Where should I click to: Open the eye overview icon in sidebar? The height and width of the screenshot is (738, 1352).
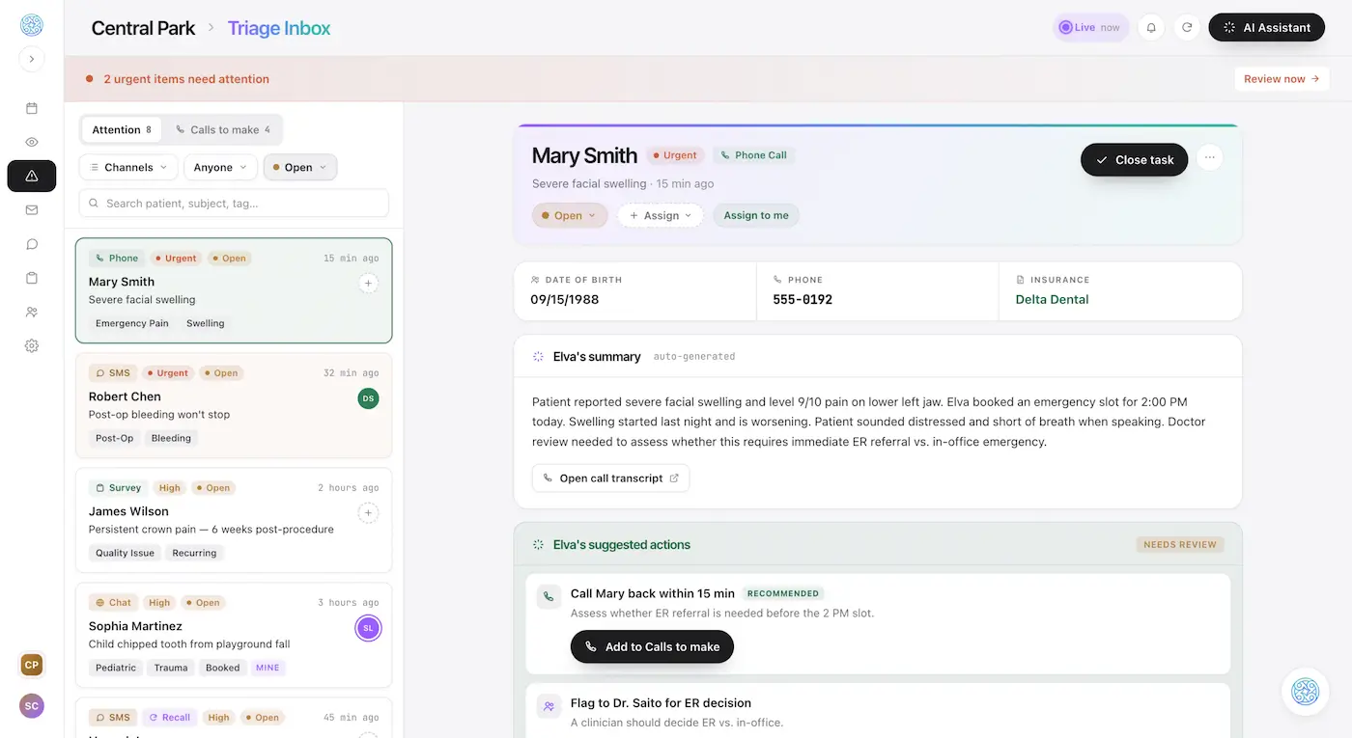pyautogui.click(x=31, y=142)
